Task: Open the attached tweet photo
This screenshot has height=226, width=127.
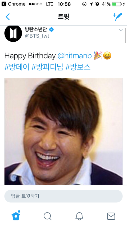Action: pos(63,131)
